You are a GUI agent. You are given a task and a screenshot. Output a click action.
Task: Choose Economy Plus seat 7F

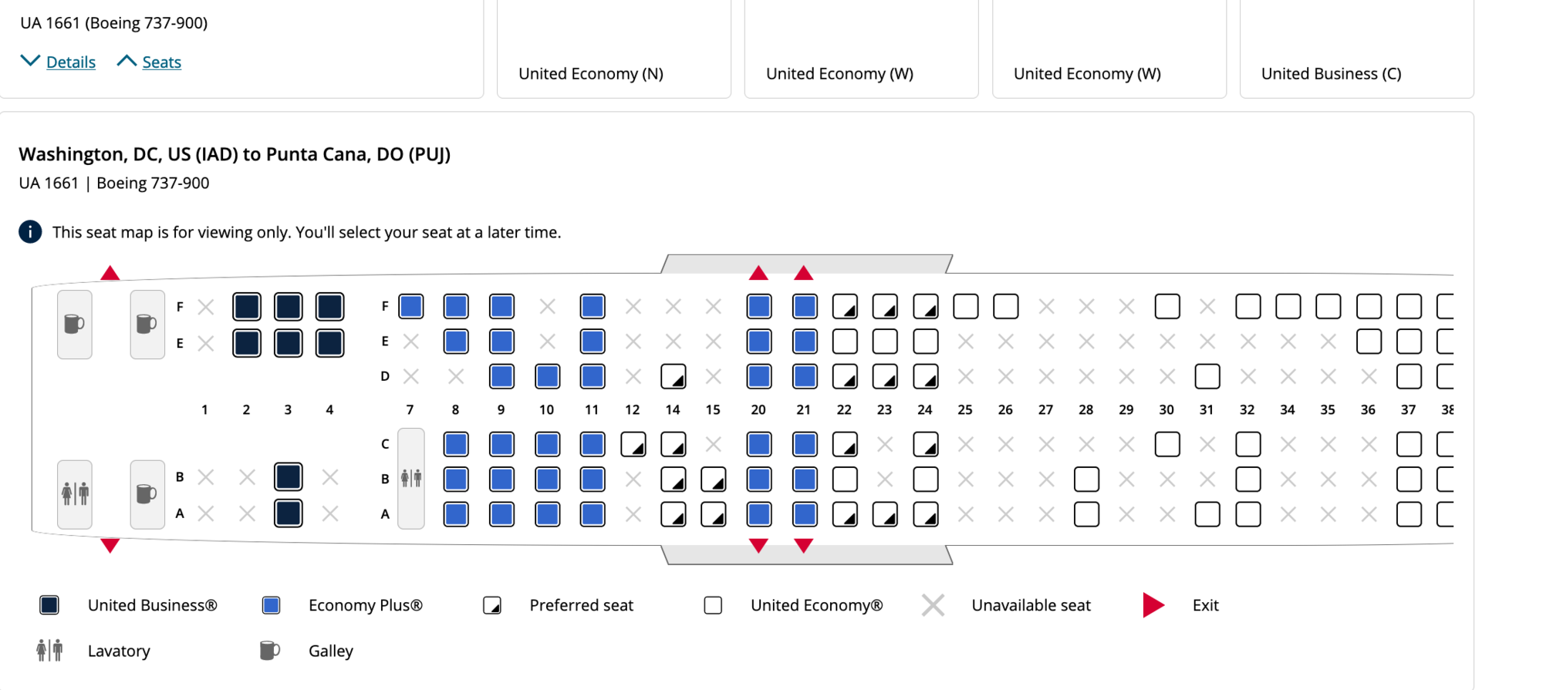[x=411, y=307]
